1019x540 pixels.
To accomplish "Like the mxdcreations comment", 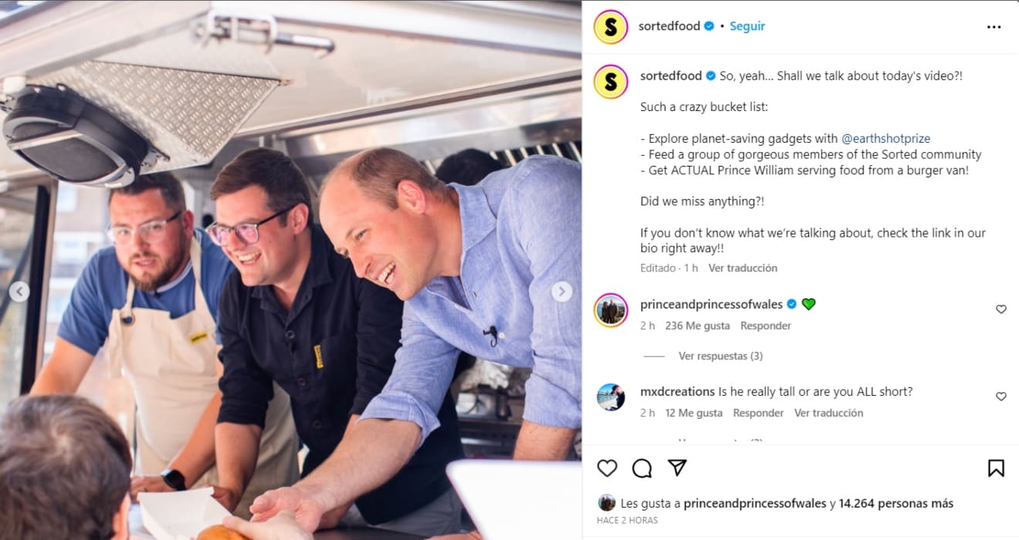I will pos(1000,397).
